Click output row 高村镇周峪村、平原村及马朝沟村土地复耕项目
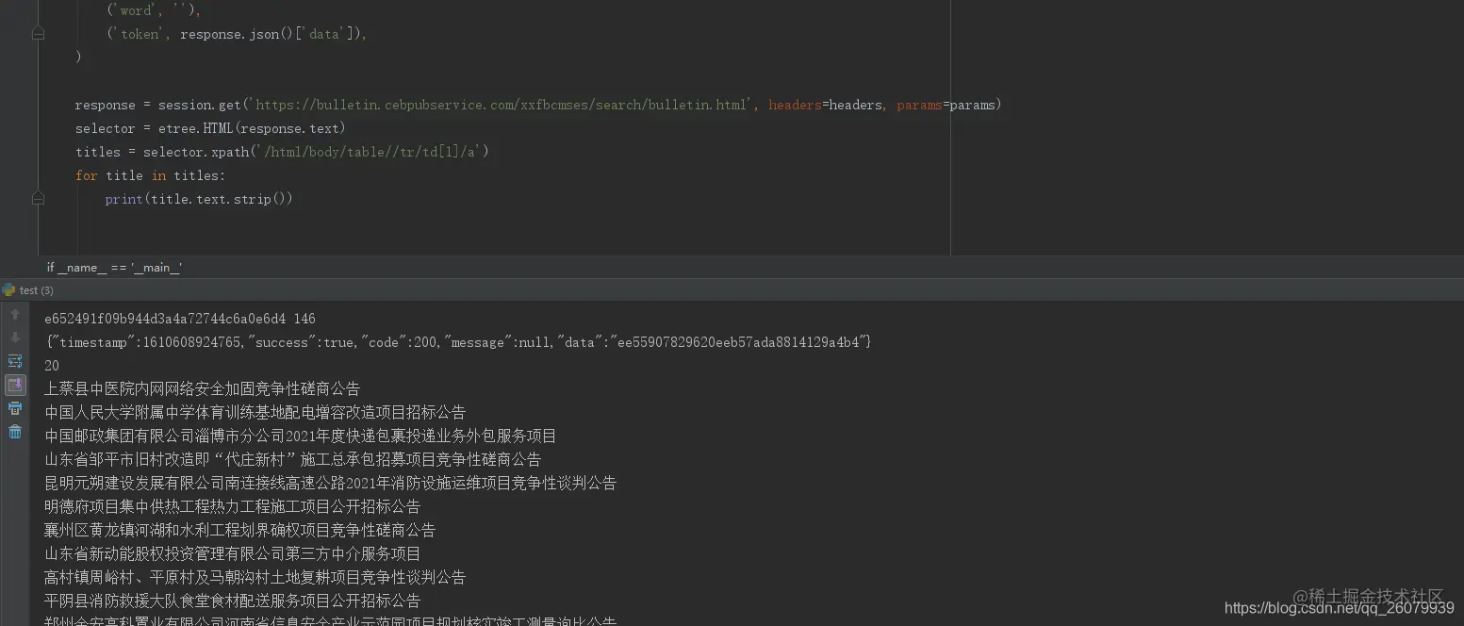 tap(255, 577)
